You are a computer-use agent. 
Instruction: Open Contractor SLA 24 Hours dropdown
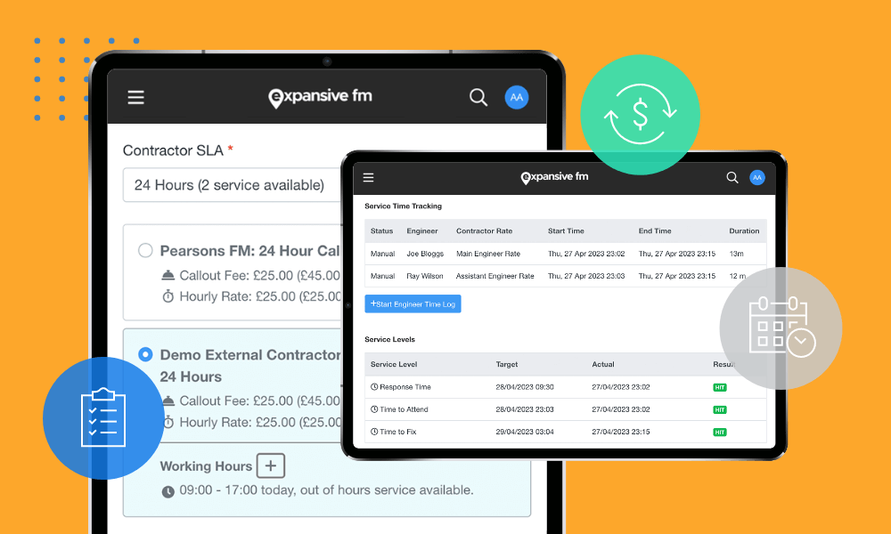coord(233,185)
